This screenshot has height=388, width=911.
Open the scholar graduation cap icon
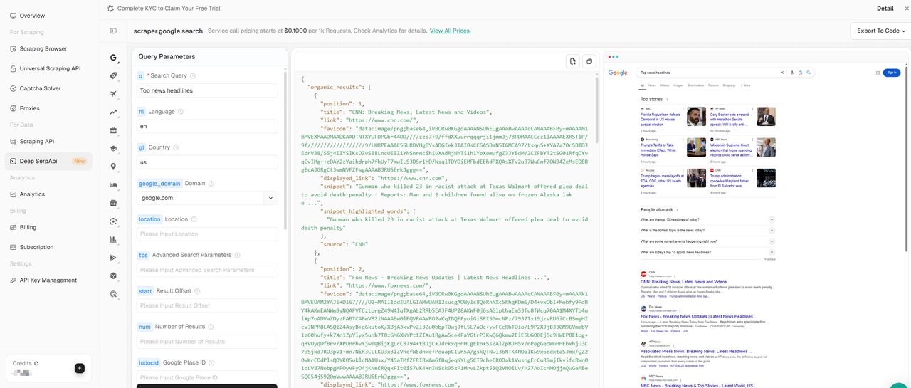(x=113, y=149)
